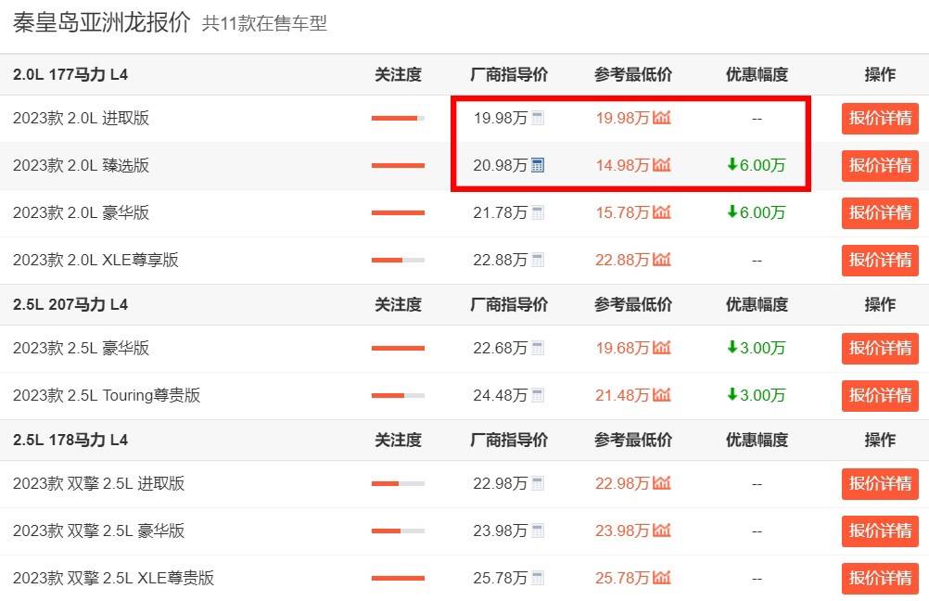Click 报价详情 for 2023款 2.0L 臻选版
This screenshot has height=601, width=929.
click(x=880, y=165)
